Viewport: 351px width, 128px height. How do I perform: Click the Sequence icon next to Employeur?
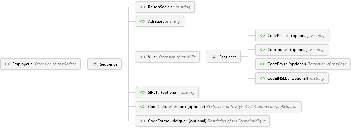95,64
